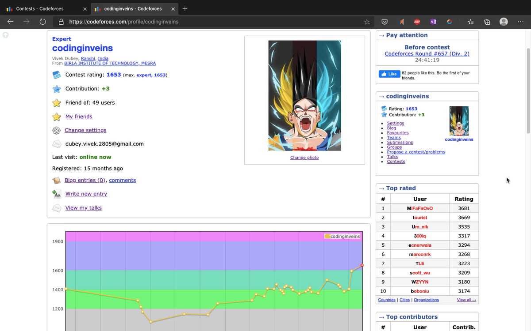Open View my talks link
The height and width of the screenshot is (331, 531).
click(84, 208)
